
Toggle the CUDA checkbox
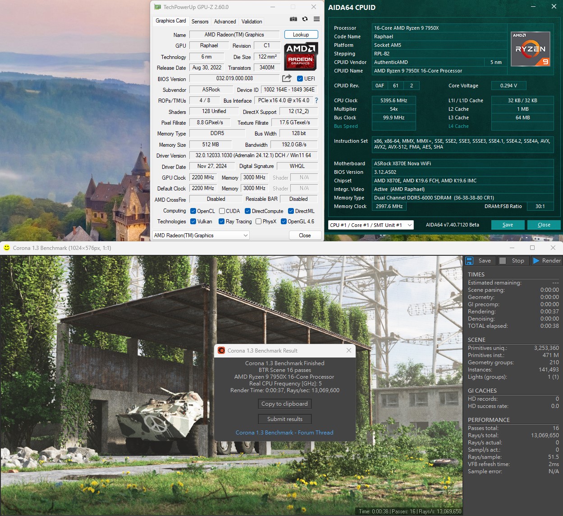[222, 211]
